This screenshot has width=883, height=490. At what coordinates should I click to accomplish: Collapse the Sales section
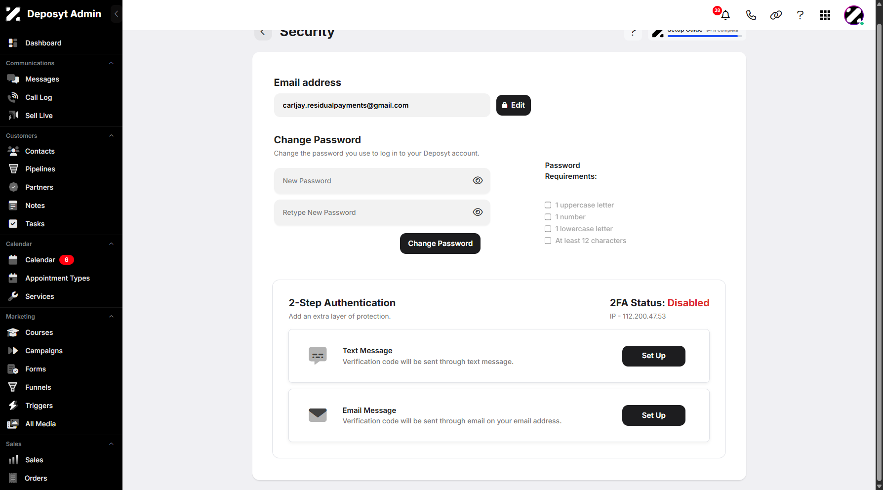pyautogui.click(x=111, y=444)
